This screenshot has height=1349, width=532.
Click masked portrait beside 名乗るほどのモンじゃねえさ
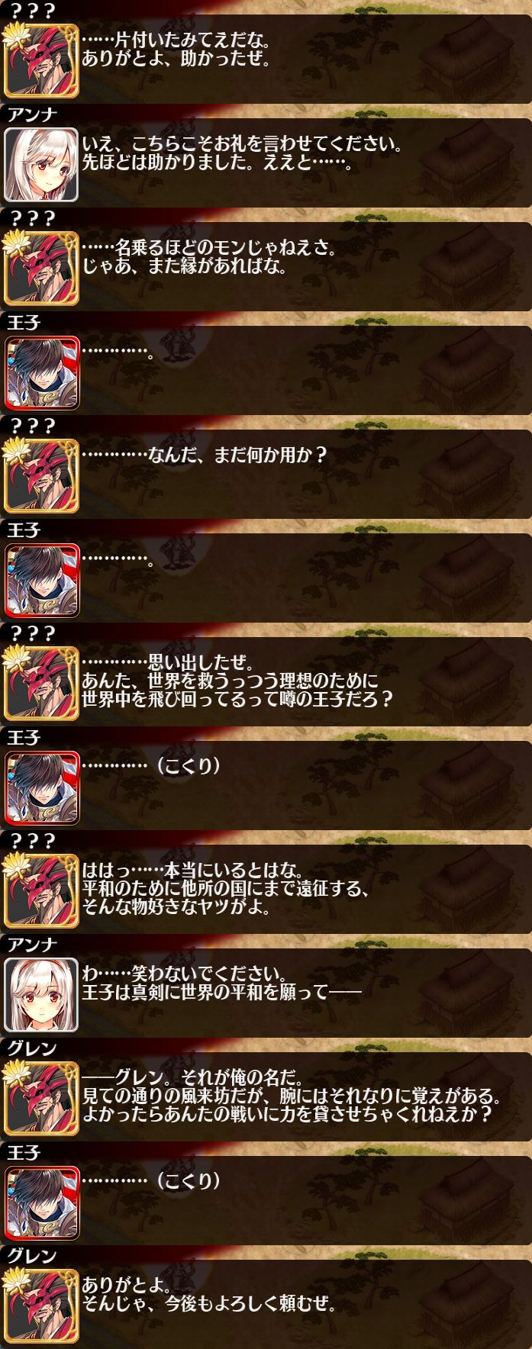41,268
